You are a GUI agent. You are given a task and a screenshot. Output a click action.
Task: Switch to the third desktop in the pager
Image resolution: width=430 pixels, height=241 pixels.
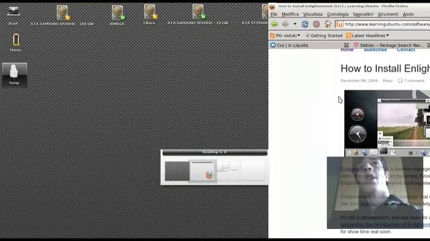click(228, 171)
